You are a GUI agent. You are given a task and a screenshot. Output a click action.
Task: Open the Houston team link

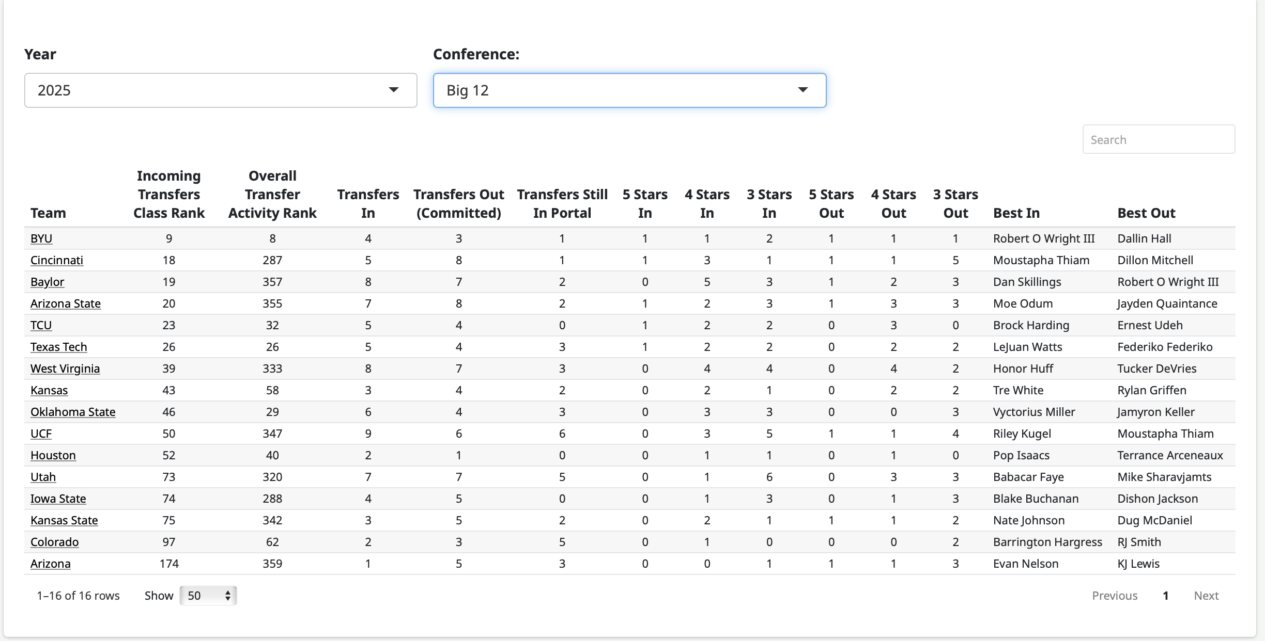(53, 455)
